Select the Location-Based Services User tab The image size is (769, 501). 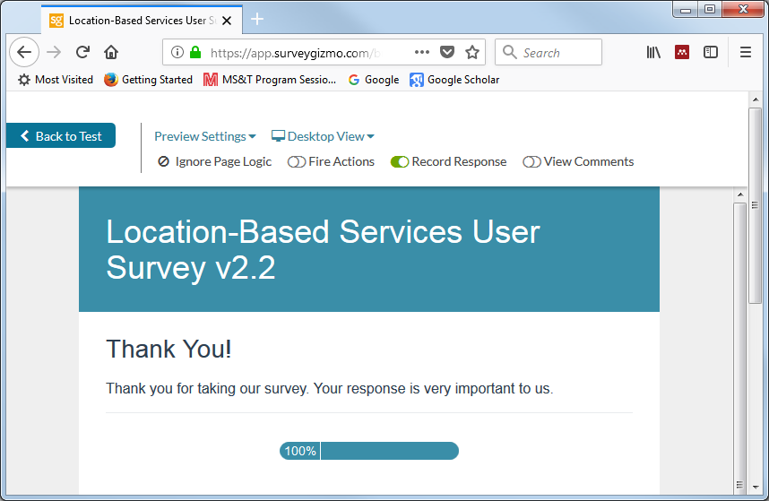tap(142, 20)
